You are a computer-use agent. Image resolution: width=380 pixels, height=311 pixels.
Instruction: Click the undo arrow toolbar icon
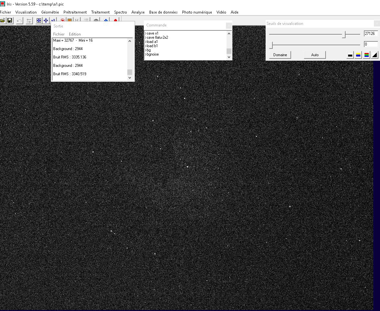pyautogui.click(x=19, y=21)
